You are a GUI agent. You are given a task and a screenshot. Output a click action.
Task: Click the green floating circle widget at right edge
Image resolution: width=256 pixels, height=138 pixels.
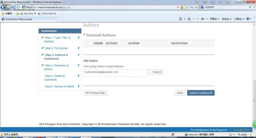click(x=254, y=124)
